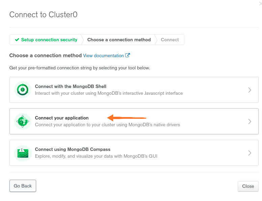Go to the Connect step tab
Viewport: 262px width, 201px height.
170,40
